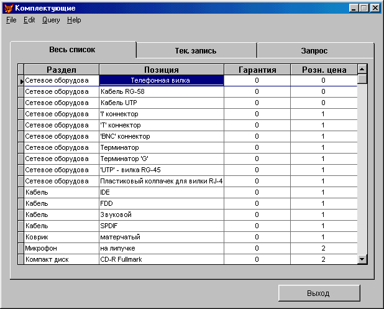Click the Компакт диск section cell
Screen dimensions: 384x309
[x=62, y=259]
